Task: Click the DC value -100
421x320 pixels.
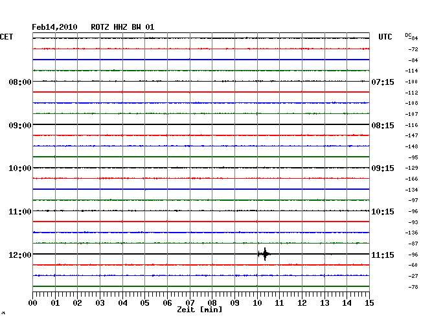Action: 411,82
